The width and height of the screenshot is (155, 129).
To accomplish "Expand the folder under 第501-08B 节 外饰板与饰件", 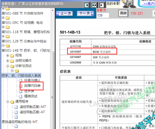I will click(x=3, y=18).
